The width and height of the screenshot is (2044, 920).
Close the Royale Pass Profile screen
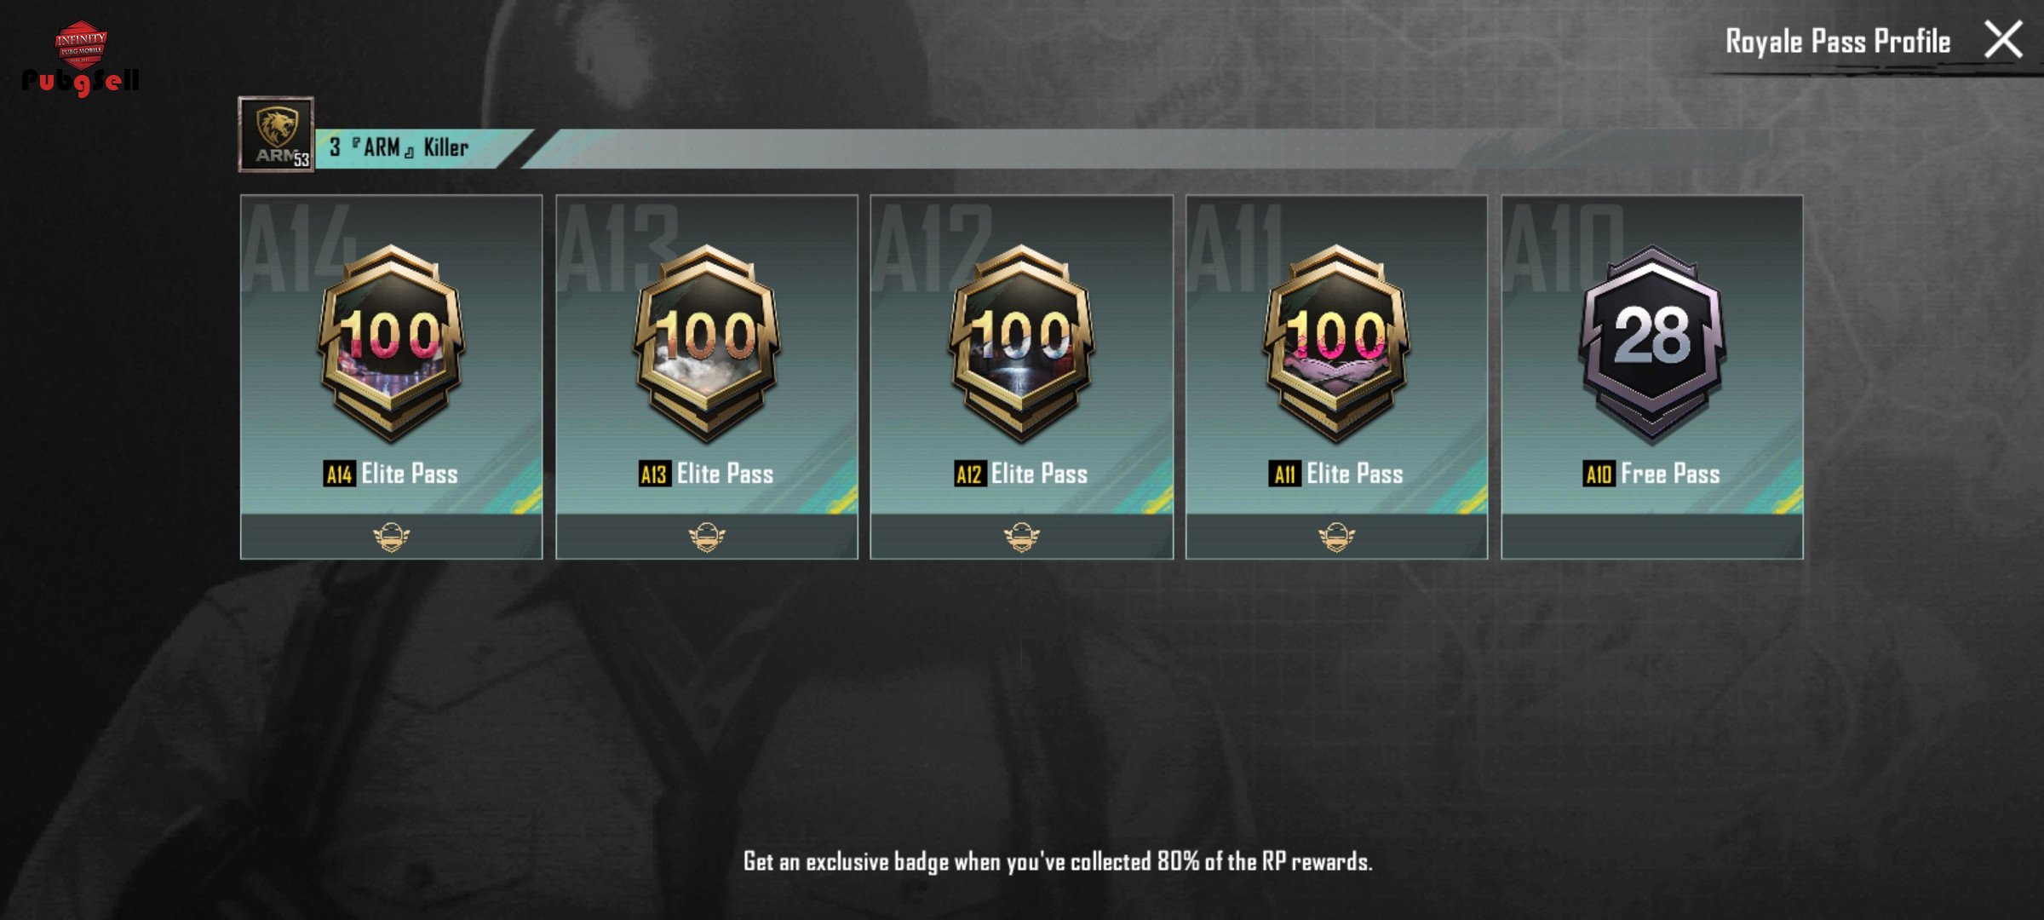(2003, 40)
